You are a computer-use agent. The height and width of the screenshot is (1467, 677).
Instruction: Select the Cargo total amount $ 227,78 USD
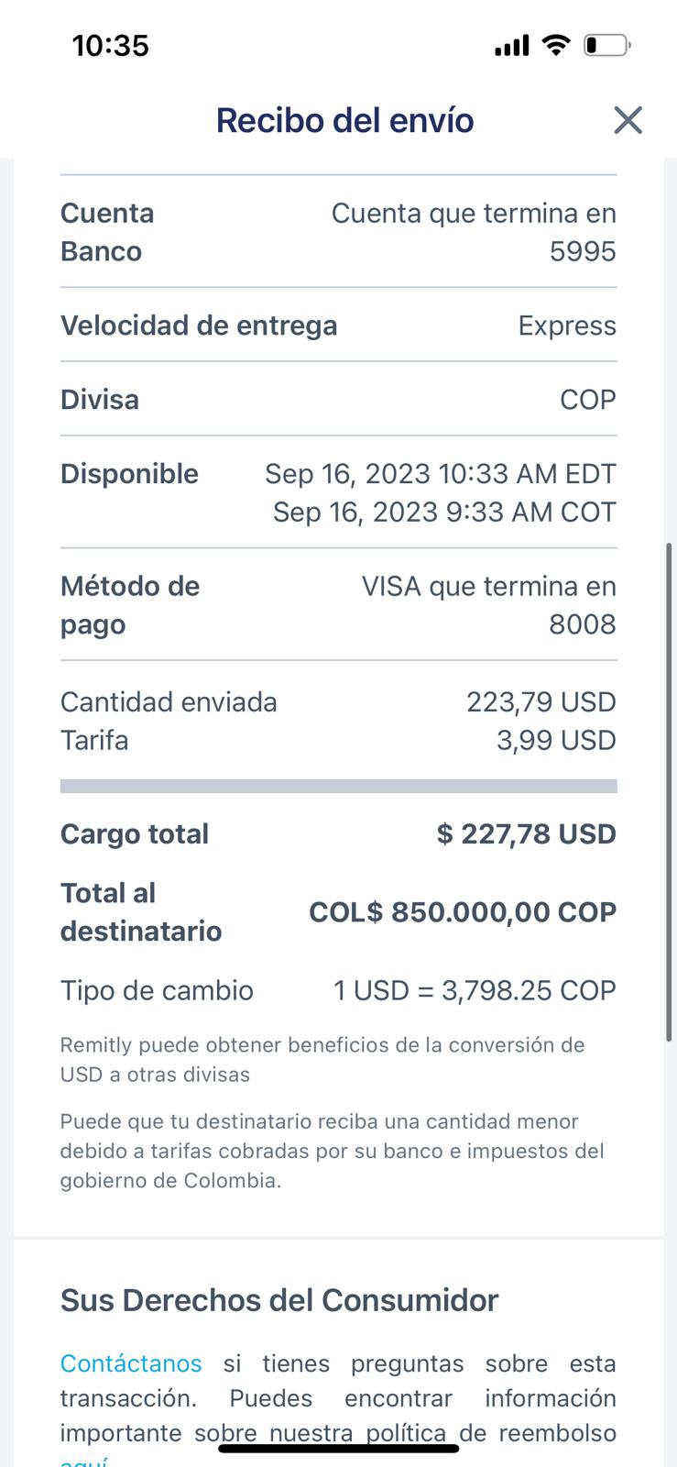[526, 833]
